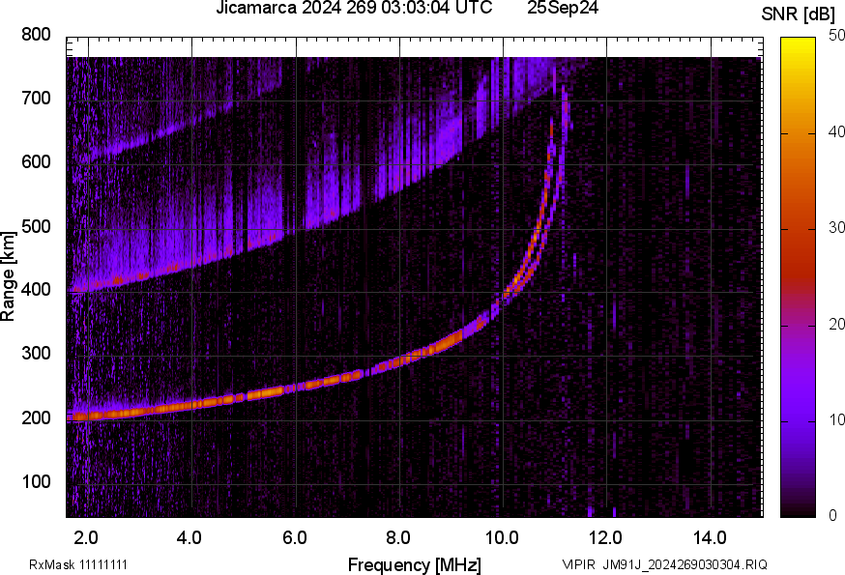Click the title text 'Jicamarca 2024 269 03:03:04 UTC'
Screen dimensions: 845x575
(x=354, y=8)
